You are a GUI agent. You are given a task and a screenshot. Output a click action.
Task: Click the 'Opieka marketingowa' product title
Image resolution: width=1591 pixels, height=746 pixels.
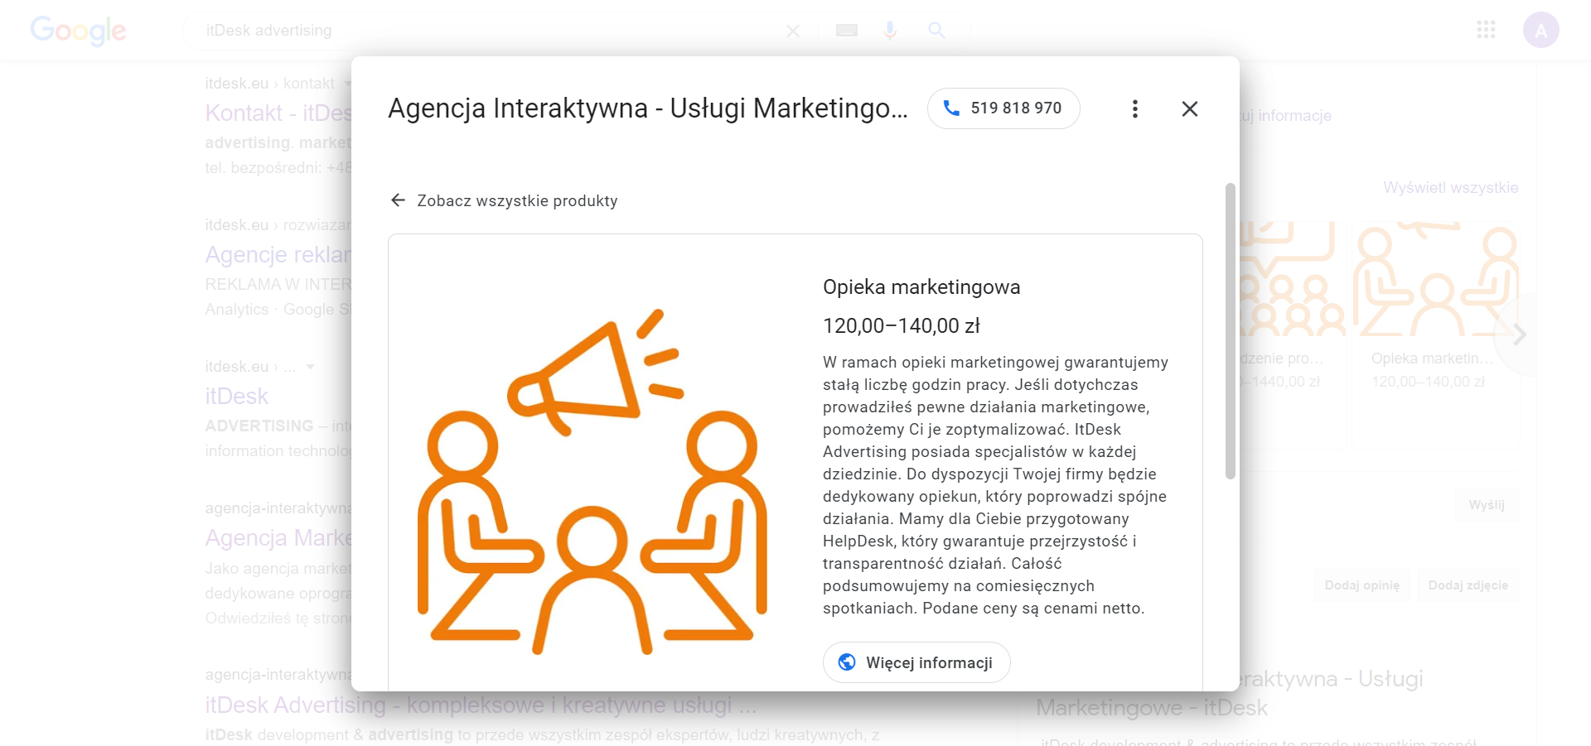point(921,287)
